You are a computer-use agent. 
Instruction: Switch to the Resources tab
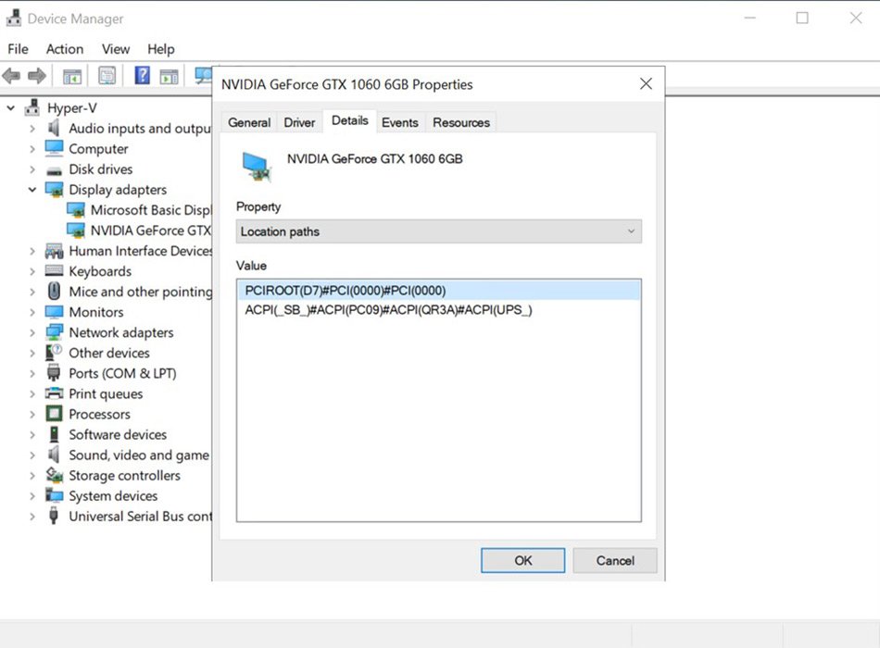click(x=460, y=122)
